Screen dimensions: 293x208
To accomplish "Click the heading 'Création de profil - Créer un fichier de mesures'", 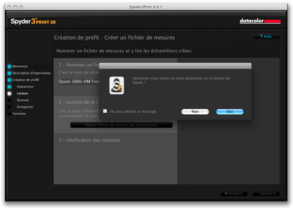I will click(x=114, y=37).
